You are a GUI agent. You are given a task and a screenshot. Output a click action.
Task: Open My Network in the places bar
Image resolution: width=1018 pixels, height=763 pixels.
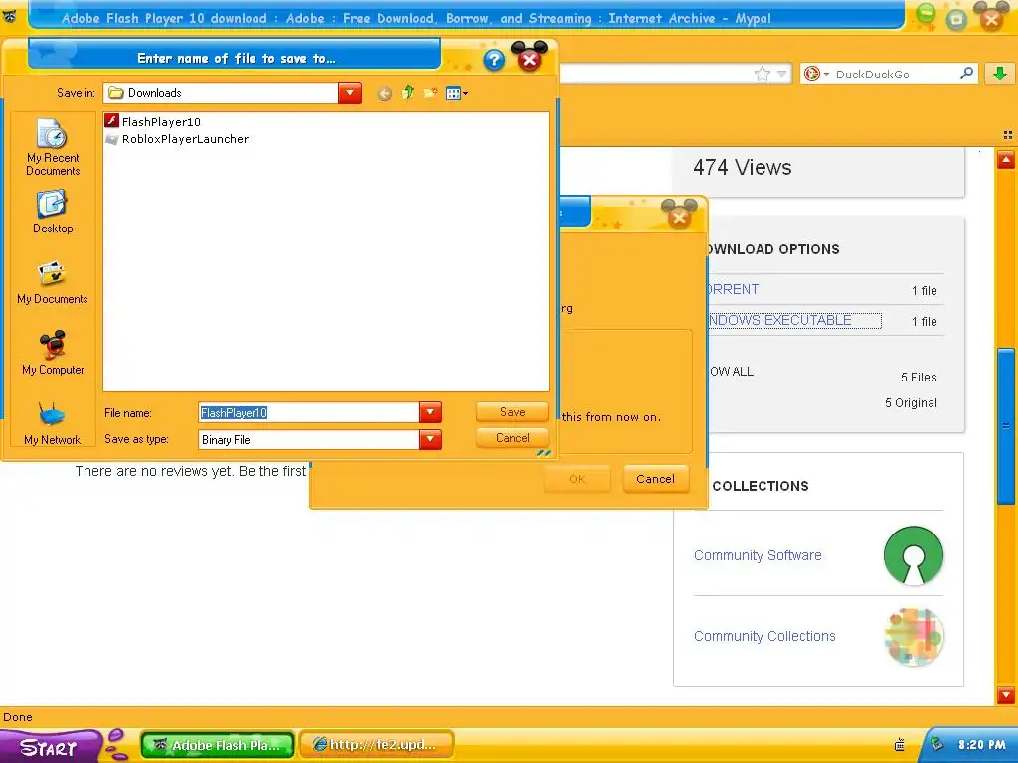(x=53, y=423)
